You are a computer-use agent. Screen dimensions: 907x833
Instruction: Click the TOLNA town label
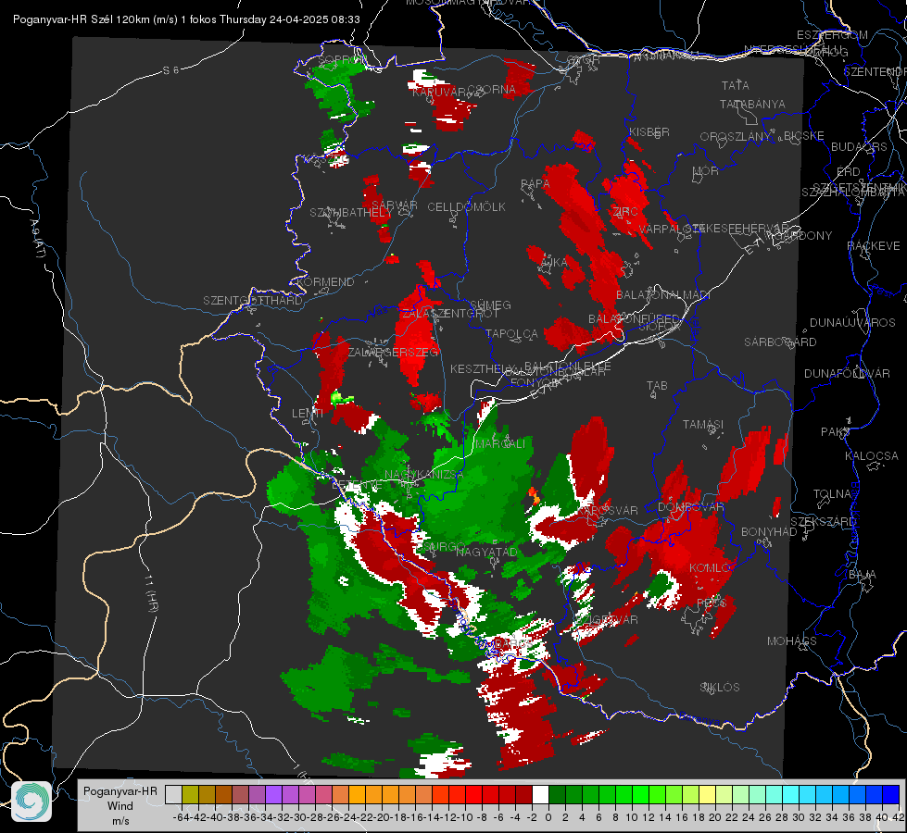832,493
